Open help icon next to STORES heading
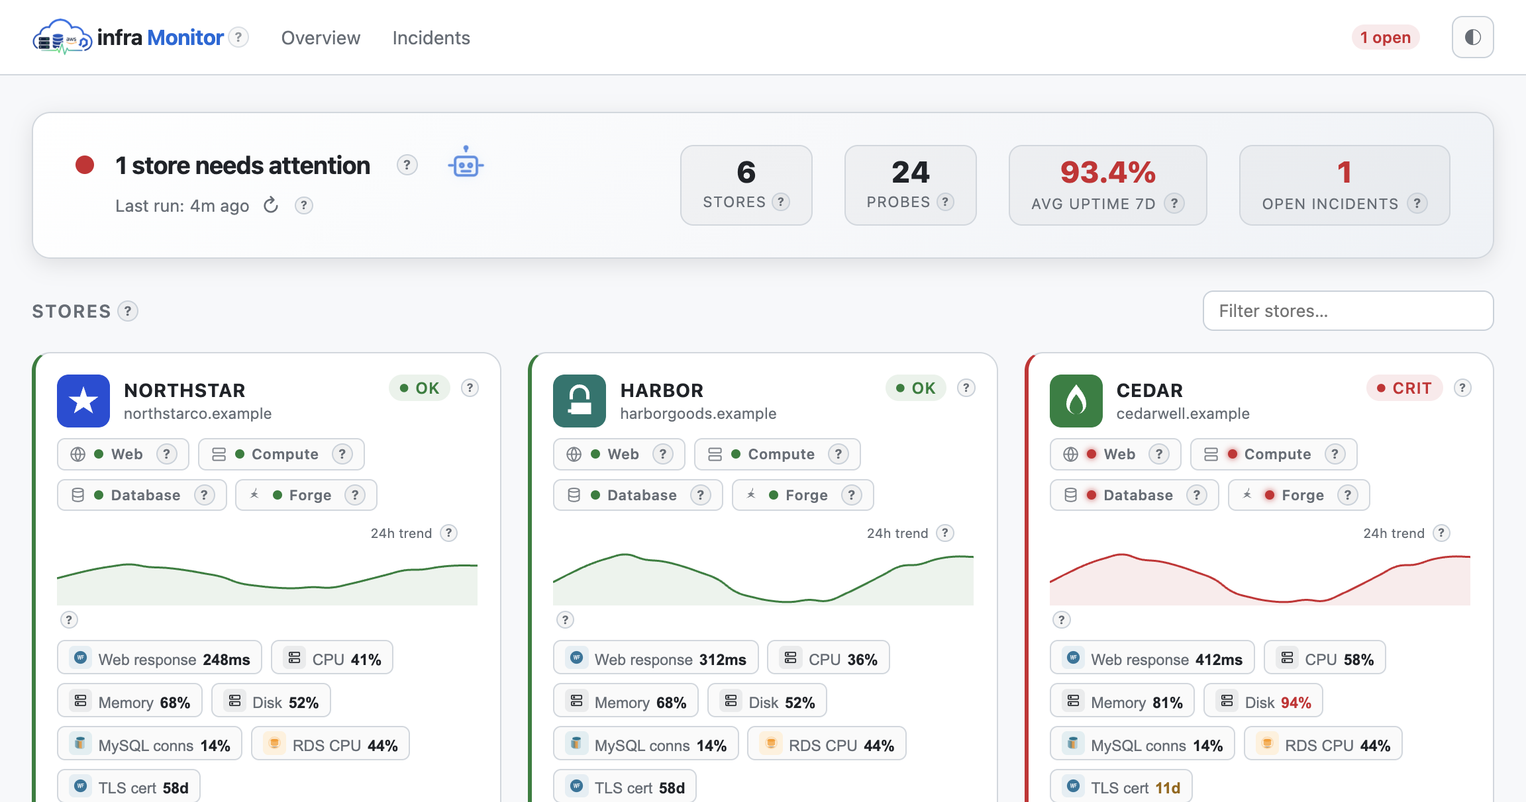The image size is (1526, 802). (x=128, y=311)
